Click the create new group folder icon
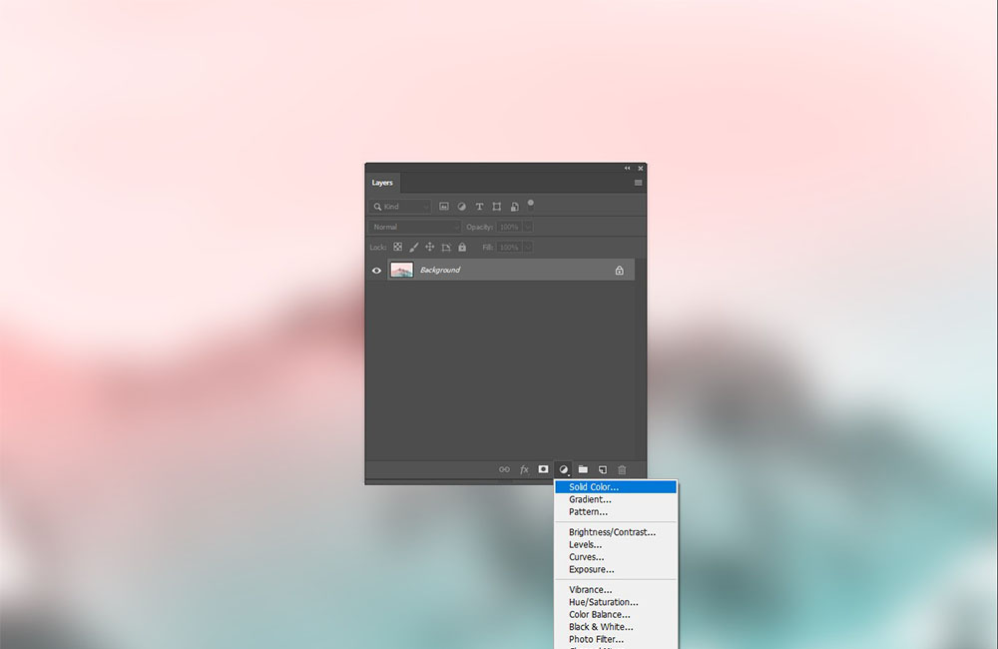The width and height of the screenshot is (998, 649). pyautogui.click(x=583, y=469)
